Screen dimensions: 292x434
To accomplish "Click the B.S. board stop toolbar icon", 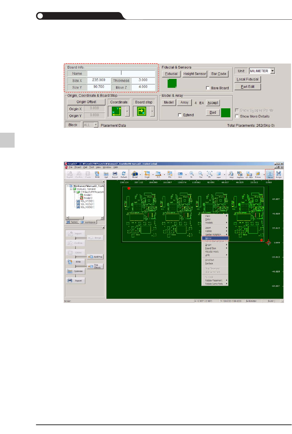I will pyautogui.click(x=159, y=174).
